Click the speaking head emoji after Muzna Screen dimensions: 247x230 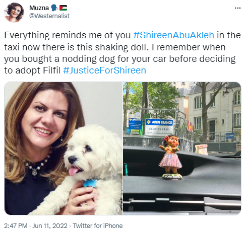(54, 8)
